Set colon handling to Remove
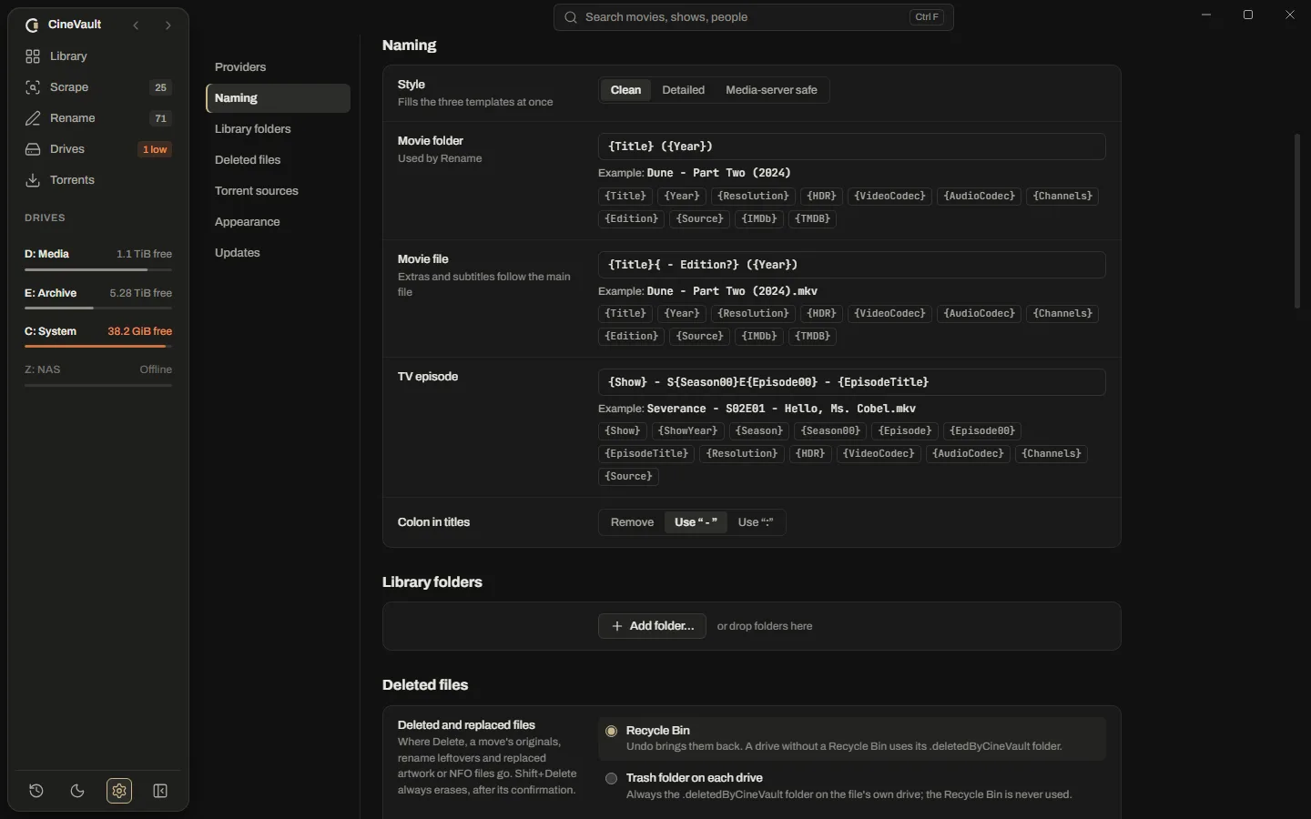The width and height of the screenshot is (1311, 819). (x=632, y=522)
